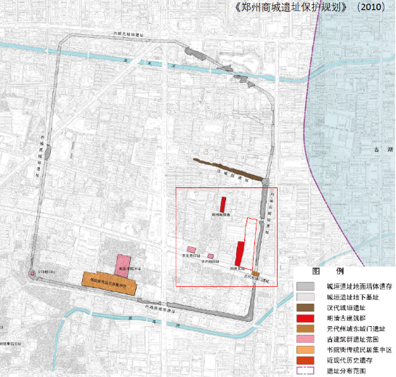The height and width of the screenshot is (377, 396).
Task: Click the purple dashed 遗址分布范围 legend symbol
Action: coord(306,370)
